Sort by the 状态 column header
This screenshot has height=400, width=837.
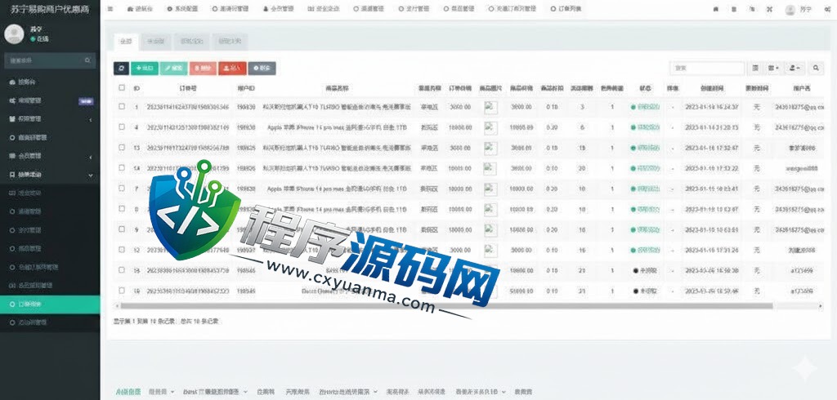point(645,88)
